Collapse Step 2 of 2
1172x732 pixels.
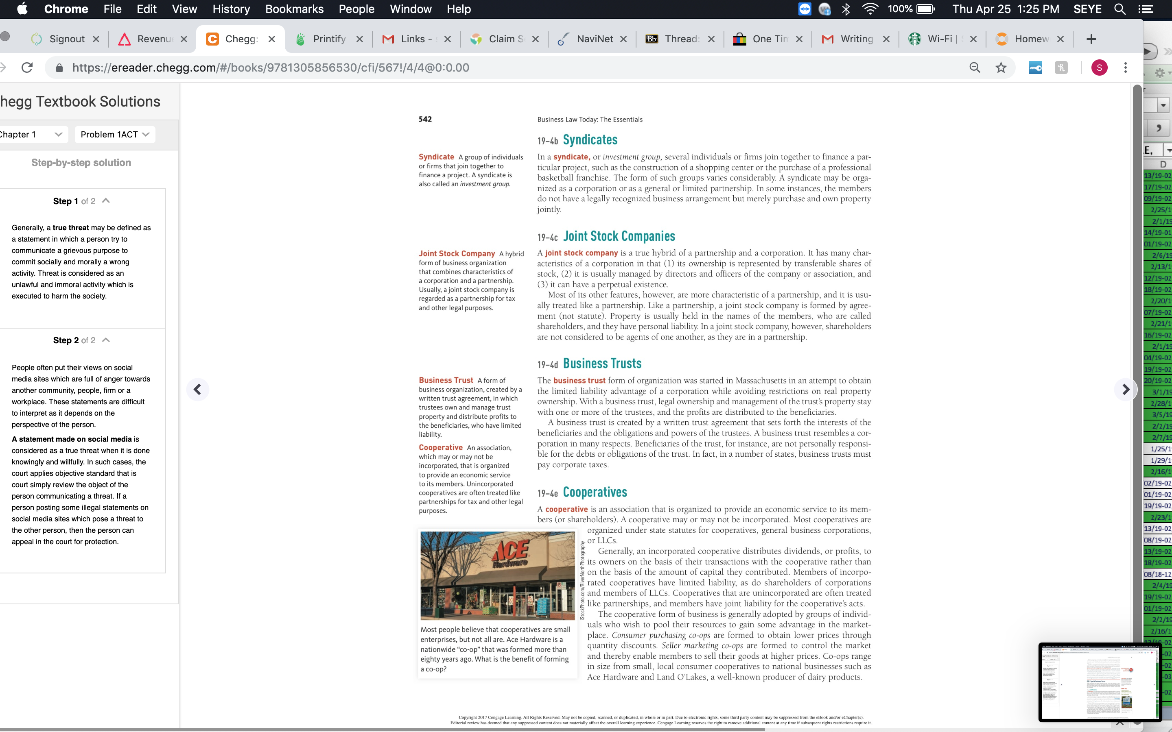(106, 340)
